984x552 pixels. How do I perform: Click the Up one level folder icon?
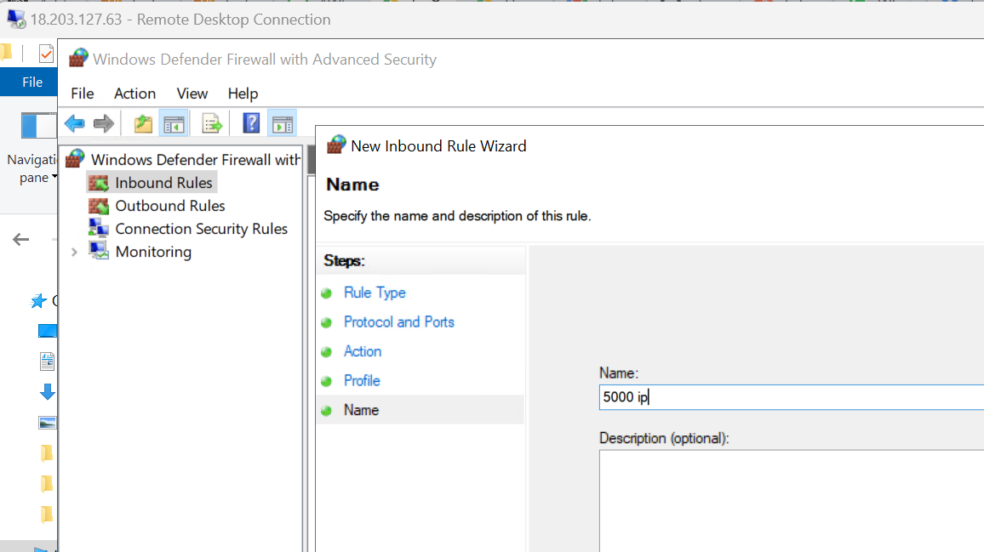click(143, 123)
